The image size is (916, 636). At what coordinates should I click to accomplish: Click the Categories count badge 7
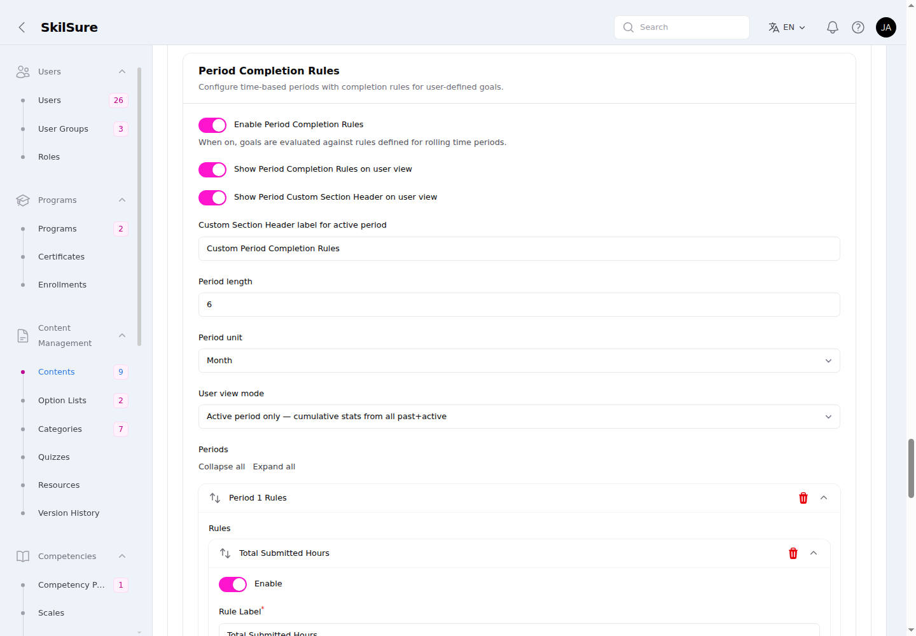121,429
